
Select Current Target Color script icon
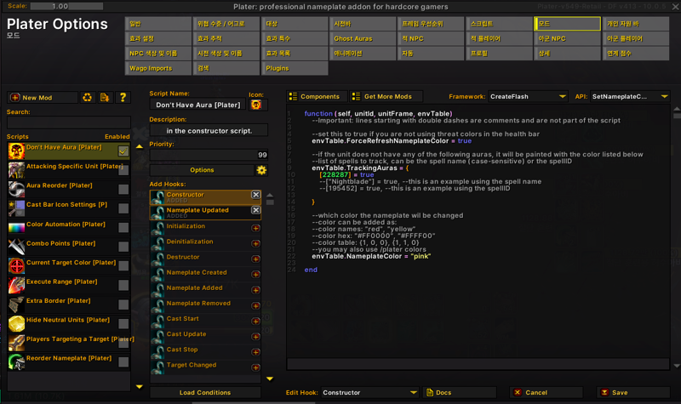tap(16, 266)
